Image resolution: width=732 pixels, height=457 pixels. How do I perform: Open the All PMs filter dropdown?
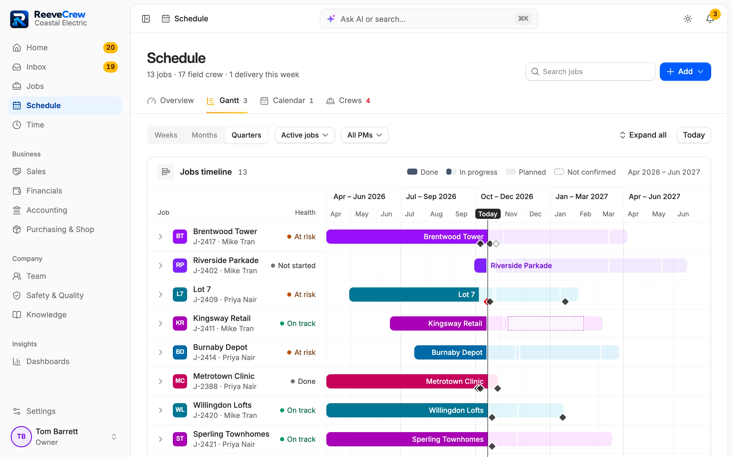click(x=364, y=135)
